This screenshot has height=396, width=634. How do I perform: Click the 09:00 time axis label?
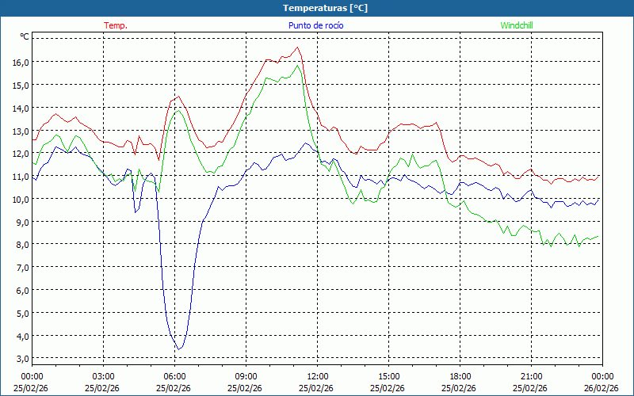246,376
